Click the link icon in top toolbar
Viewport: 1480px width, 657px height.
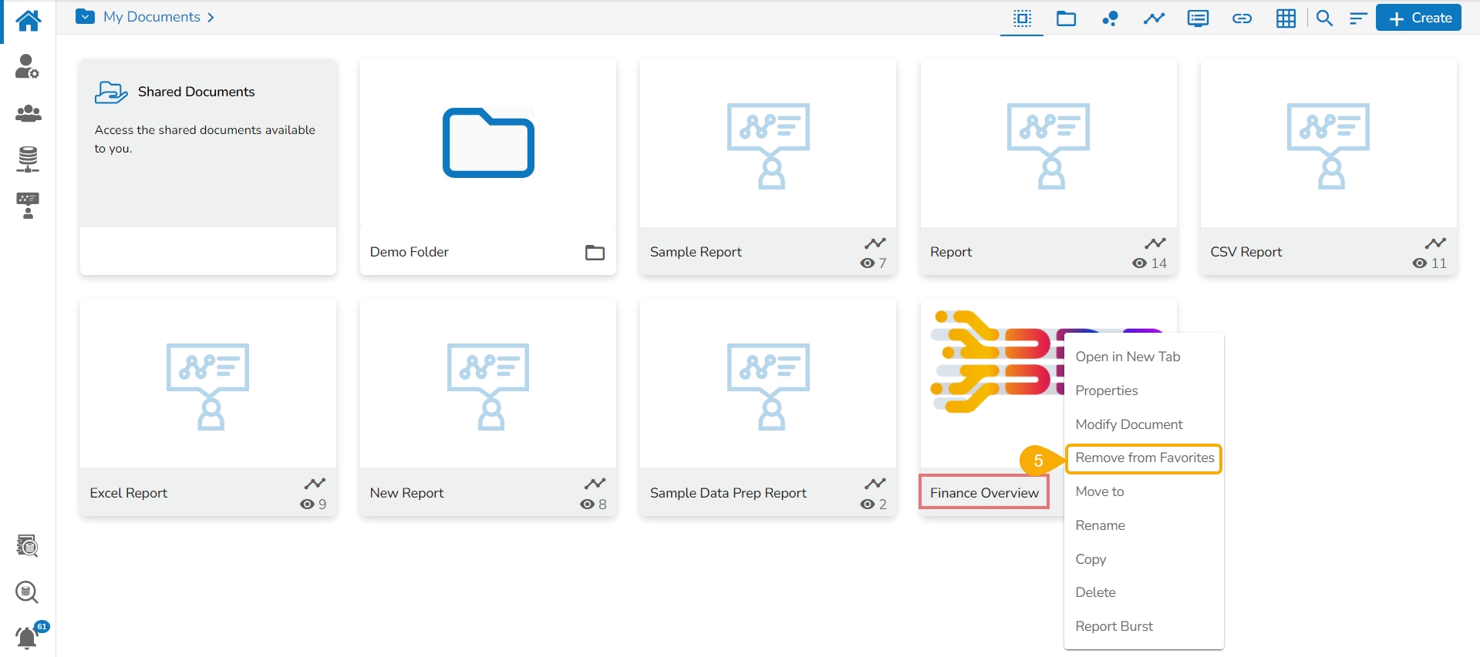(1242, 18)
